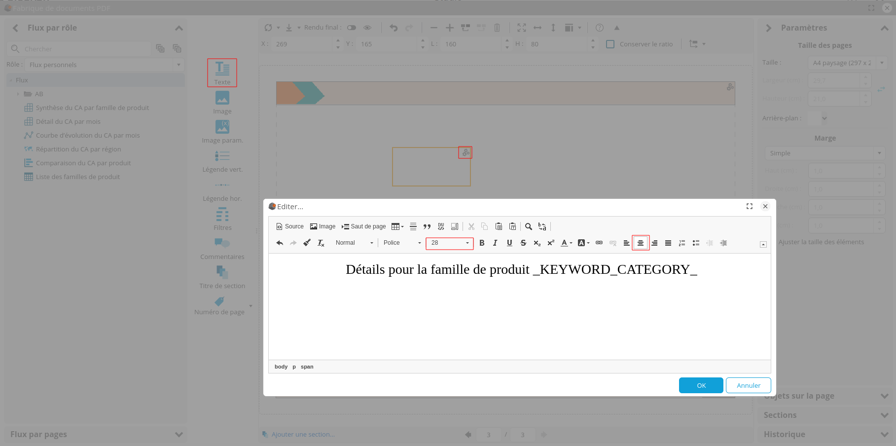Select the Filtres component in the palette
The image size is (896, 446).
(222, 219)
